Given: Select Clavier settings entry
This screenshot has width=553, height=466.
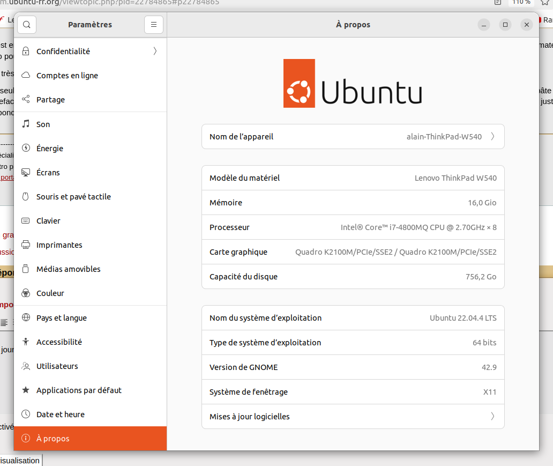Looking at the screenshot, I should (90, 220).
